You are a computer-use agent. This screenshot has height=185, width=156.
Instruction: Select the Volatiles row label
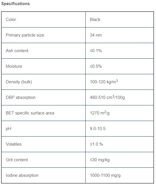14,144
